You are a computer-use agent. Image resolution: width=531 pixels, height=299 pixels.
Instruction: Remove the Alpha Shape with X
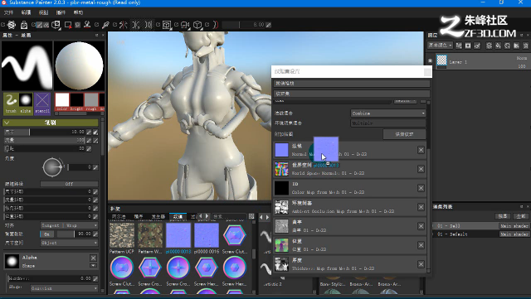pos(93,258)
